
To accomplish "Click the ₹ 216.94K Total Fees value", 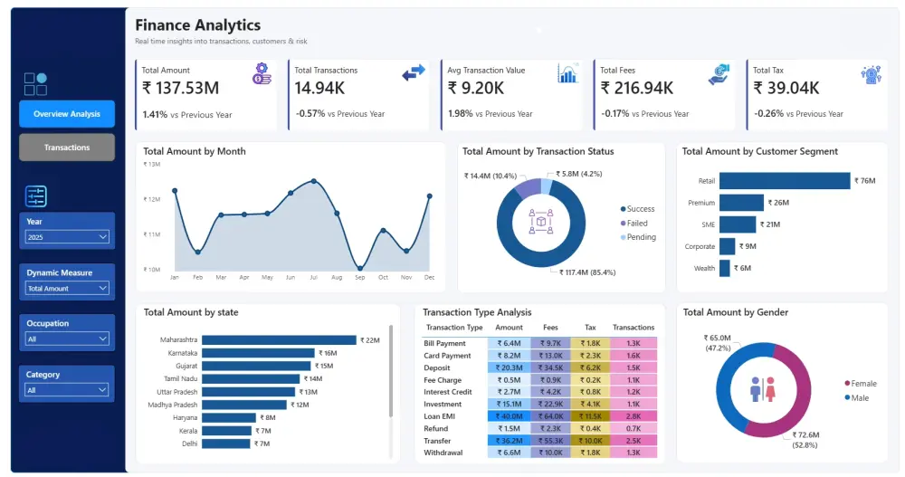I will tap(636, 89).
